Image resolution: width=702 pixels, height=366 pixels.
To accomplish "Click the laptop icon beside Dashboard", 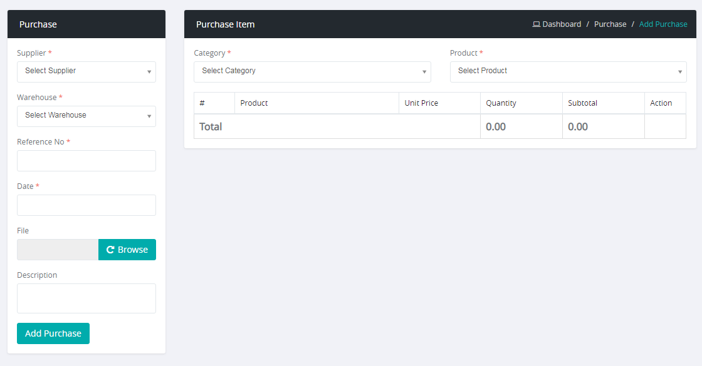I will [x=537, y=24].
